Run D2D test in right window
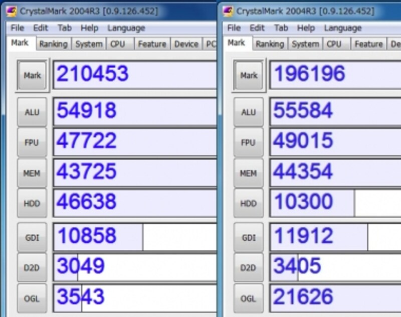The image size is (401, 317). [249, 268]
